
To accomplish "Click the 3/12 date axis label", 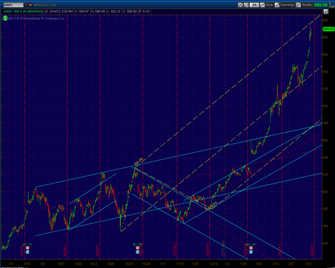I will 308,264.
